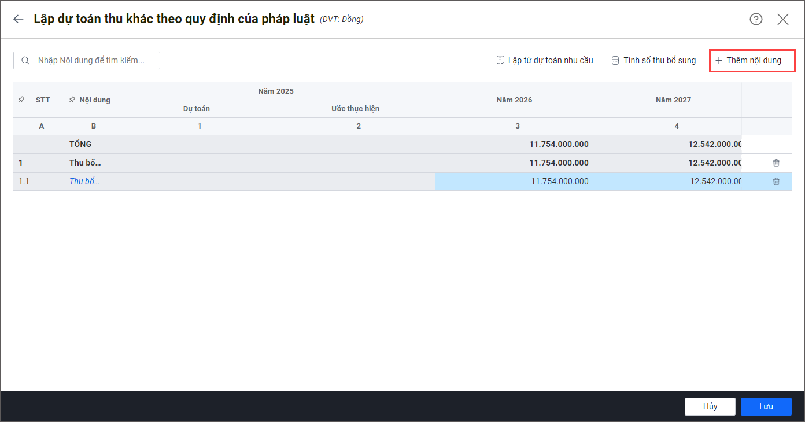Screen dimensions: 805x422
Task: Delete row 1 using its trash icon
Action: click(x=776, y=163)
